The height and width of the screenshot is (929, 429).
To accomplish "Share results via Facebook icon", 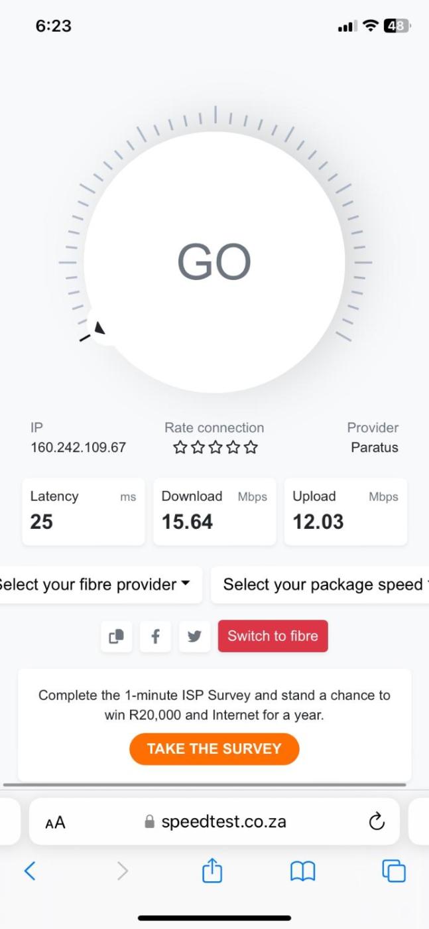I will [155, 636].
